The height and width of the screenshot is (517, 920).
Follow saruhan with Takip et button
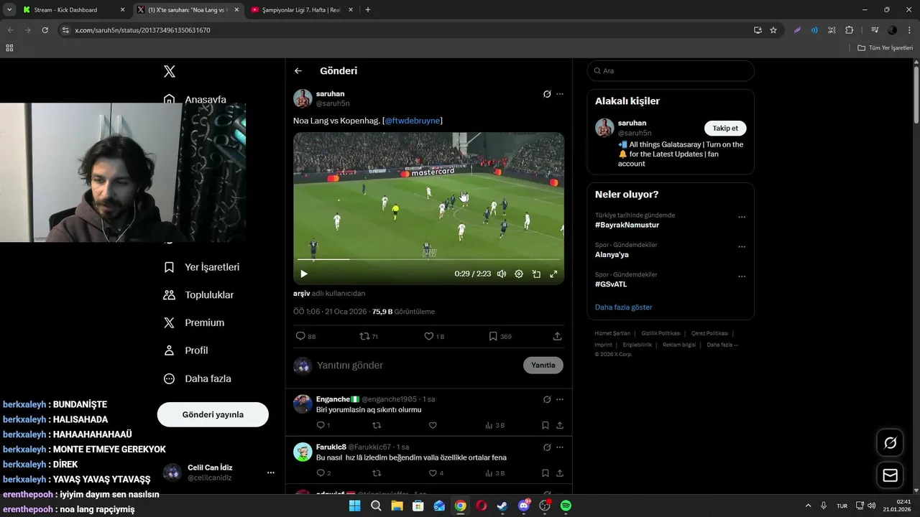point(725,129)
